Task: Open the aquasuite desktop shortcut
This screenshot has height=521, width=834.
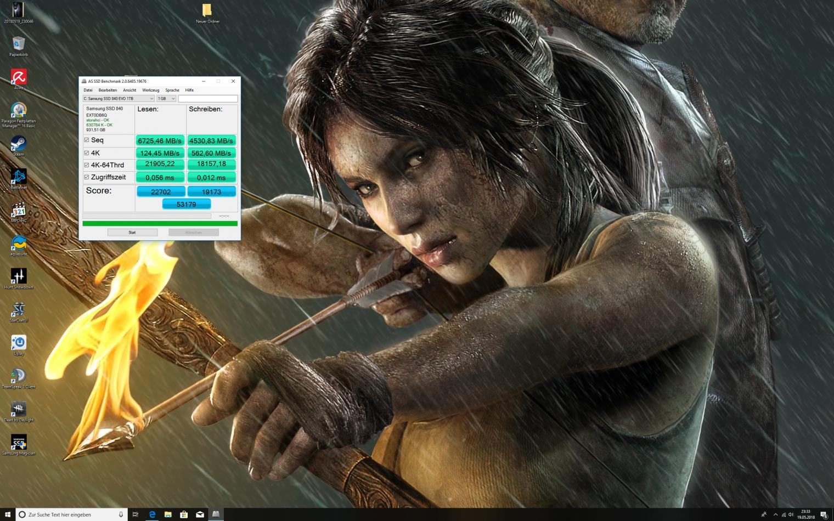Action: pos(19,246)
